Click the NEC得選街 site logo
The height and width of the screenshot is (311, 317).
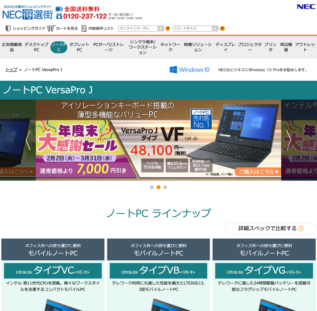click(x=27, y=12)
